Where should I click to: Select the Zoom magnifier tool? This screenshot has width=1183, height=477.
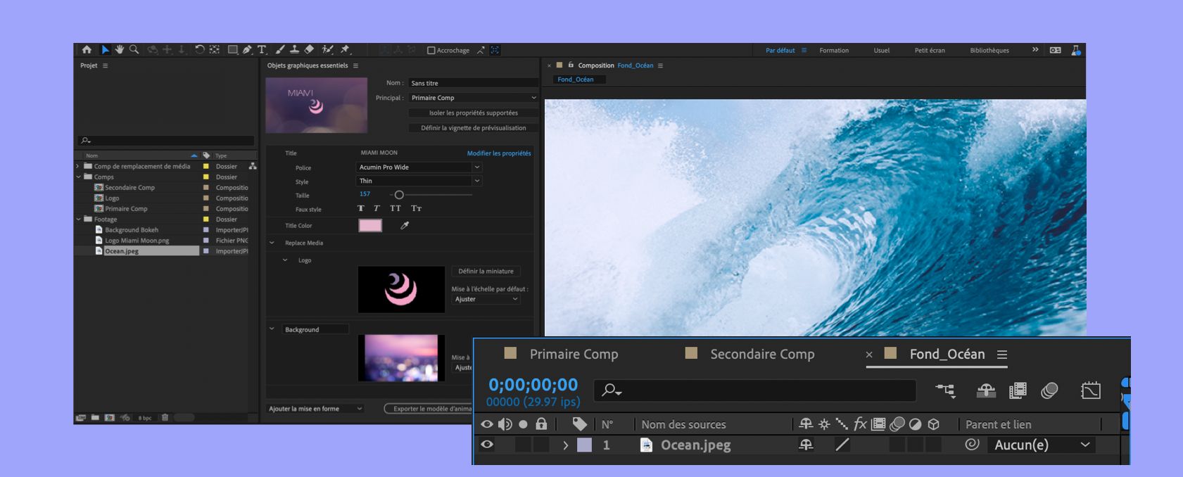coord(134,50)
